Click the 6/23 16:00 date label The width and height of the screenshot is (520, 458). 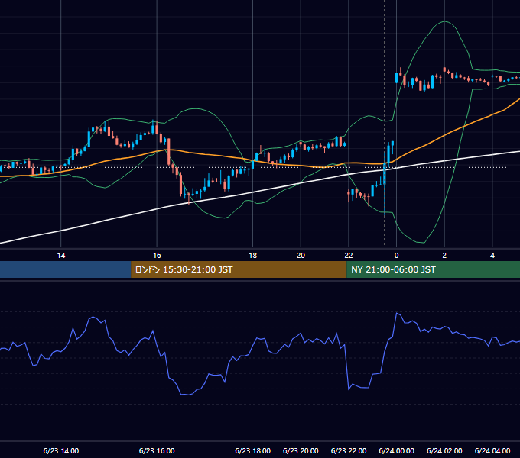(157, 450)
